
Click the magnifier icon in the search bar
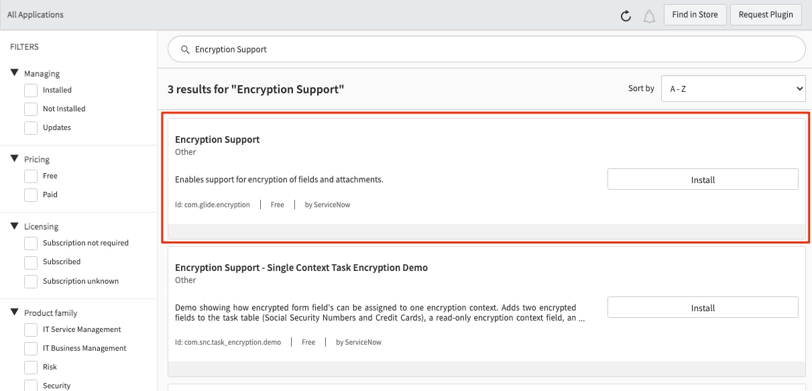[x=184, y=49]
